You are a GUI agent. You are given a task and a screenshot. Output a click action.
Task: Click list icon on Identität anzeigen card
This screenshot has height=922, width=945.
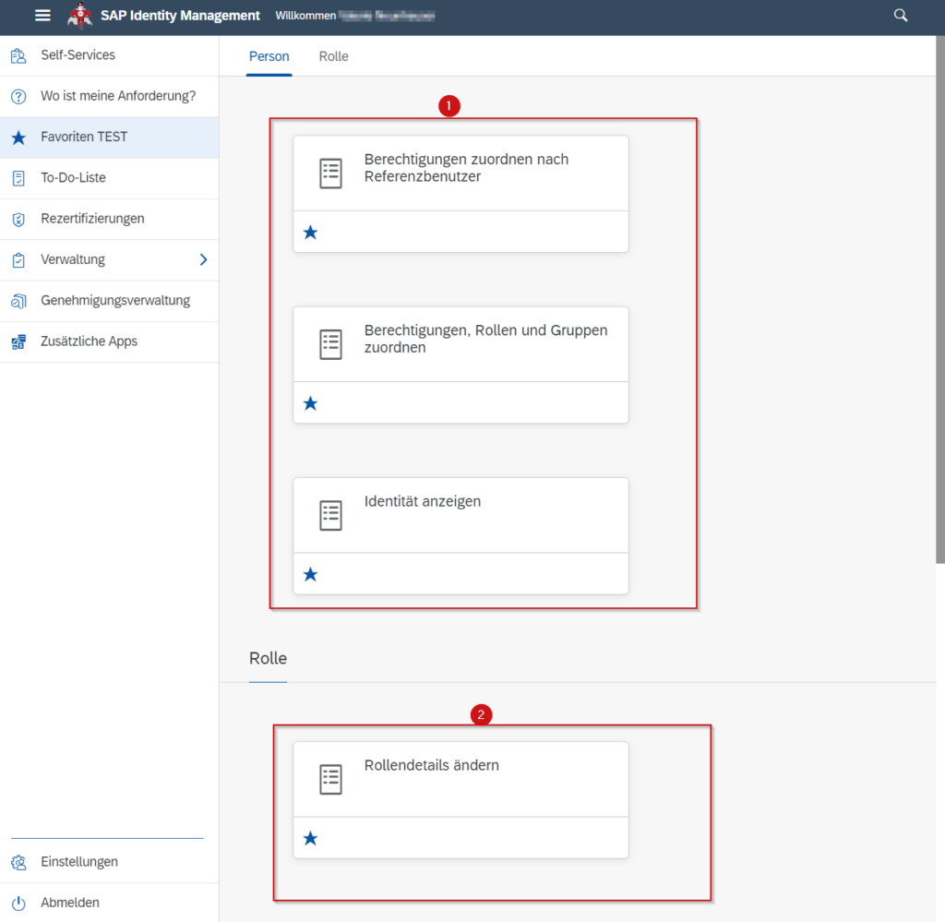[330, 516]
